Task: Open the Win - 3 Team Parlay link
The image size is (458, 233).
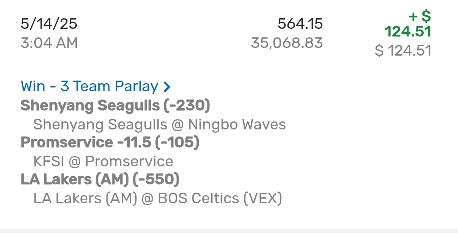Action: (89, 86)
